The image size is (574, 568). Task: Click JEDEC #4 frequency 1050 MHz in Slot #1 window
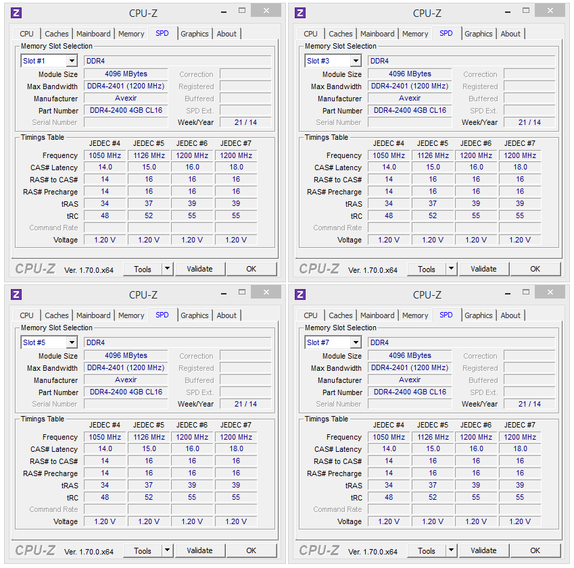click(x=105, y=155)
